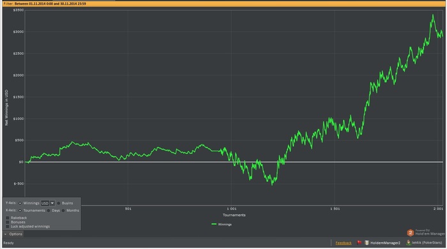Click the green Winnings legend entry
447x249 pixels.
(222, 224)
